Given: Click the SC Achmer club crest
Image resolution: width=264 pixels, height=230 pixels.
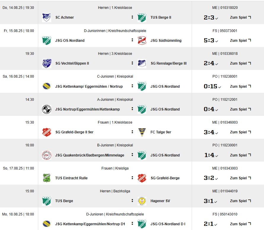Looking at the screenshot, I should pyautogui.click(x=47, y=17).
